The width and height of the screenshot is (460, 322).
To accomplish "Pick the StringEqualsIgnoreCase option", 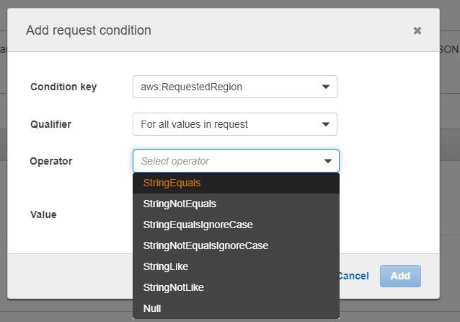I will (198, 225).
